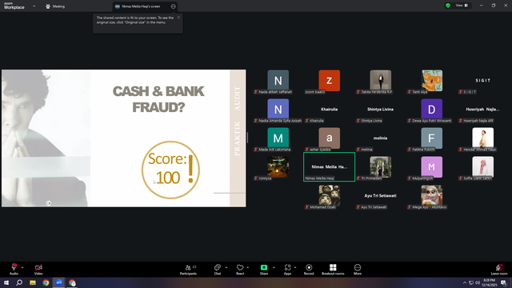Expand the Chat options arrow
Viewport: 512px width, 288px height.
click(x=226, y=267)
